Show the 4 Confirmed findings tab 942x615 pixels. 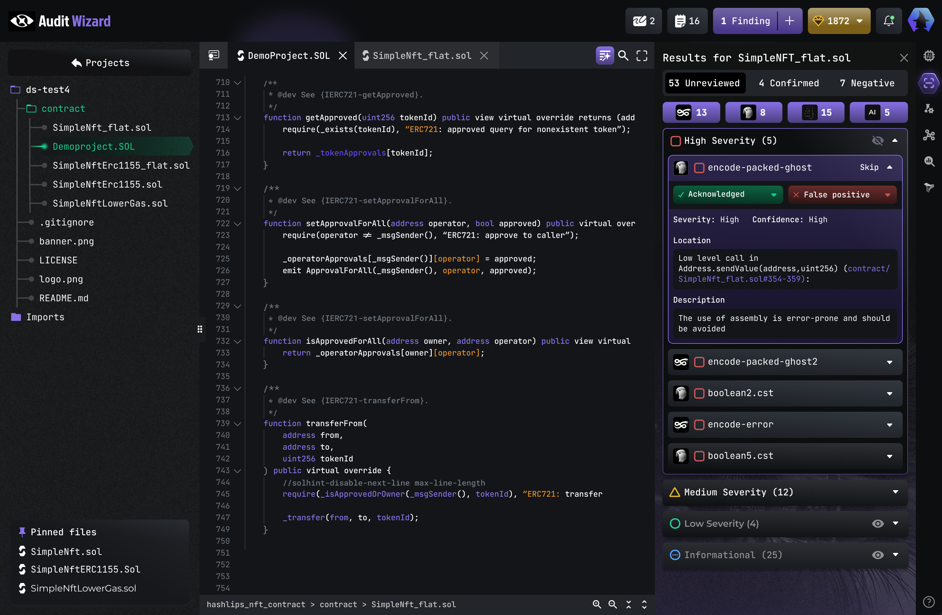pyautogui.click(x=788, y=83)
